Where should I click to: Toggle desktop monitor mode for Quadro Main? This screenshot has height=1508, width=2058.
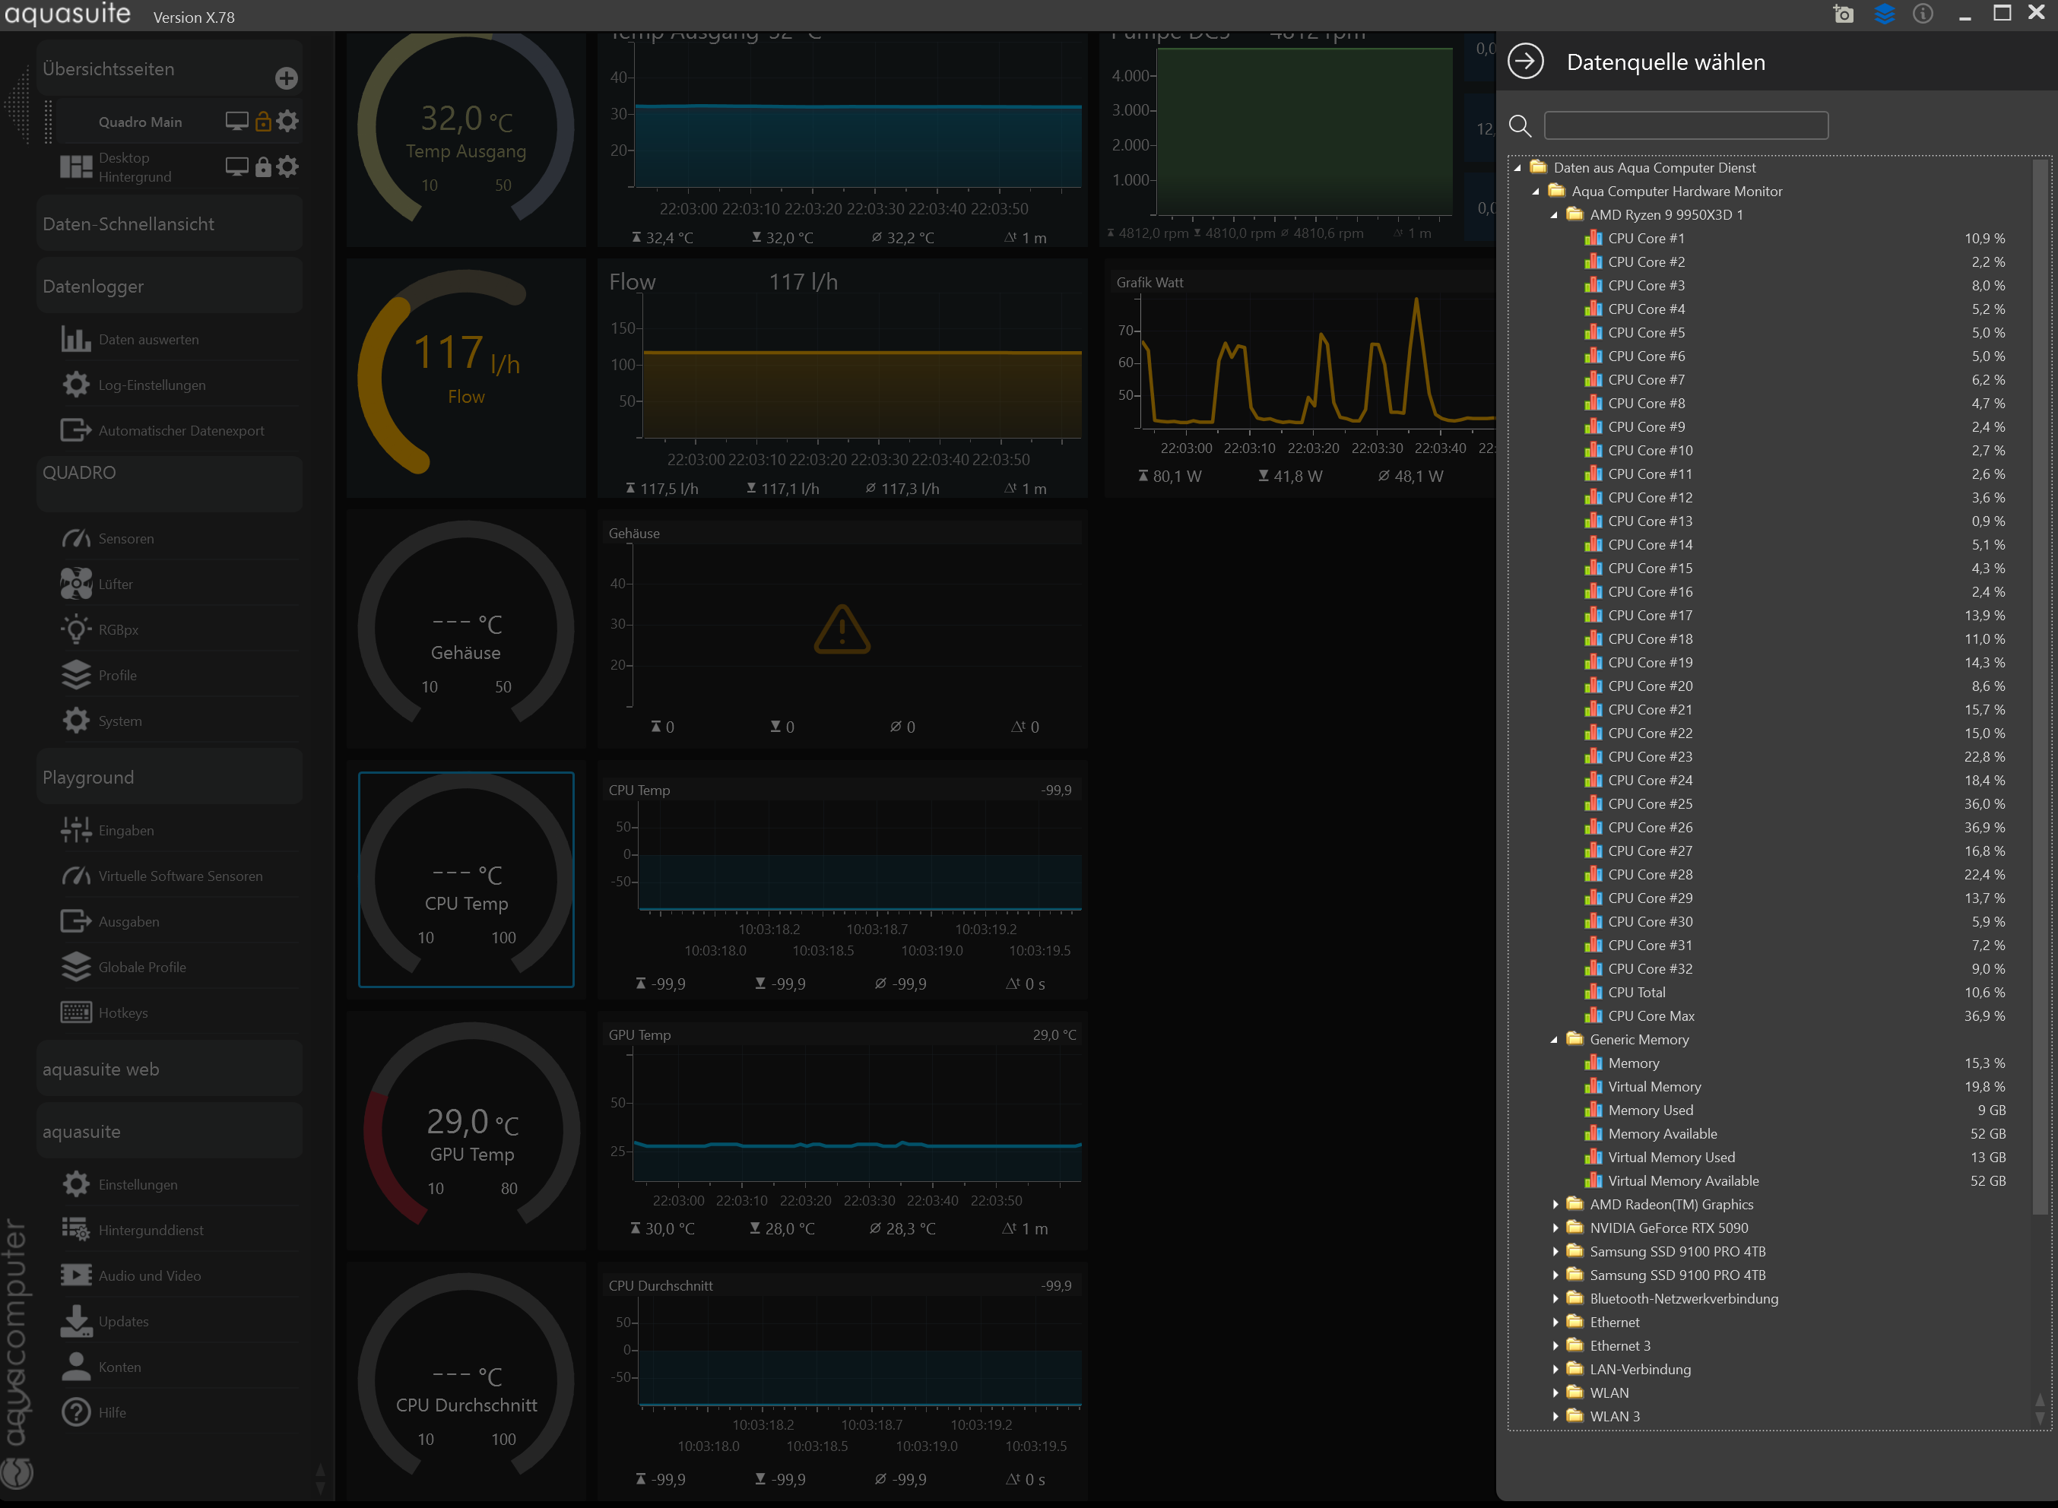click(236, 122)
